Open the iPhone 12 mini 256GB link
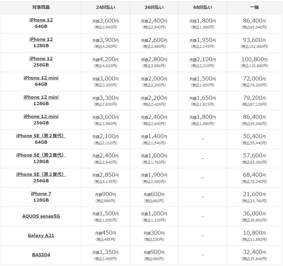This screenshot has height=266, width=283. click(41, 116)
